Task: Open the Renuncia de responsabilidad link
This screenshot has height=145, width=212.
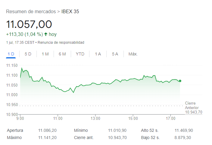Action: point(61,43)
